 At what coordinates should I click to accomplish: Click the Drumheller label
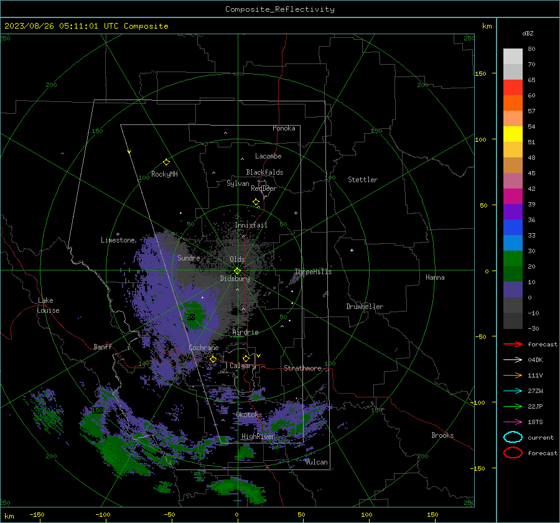point(365,307)
